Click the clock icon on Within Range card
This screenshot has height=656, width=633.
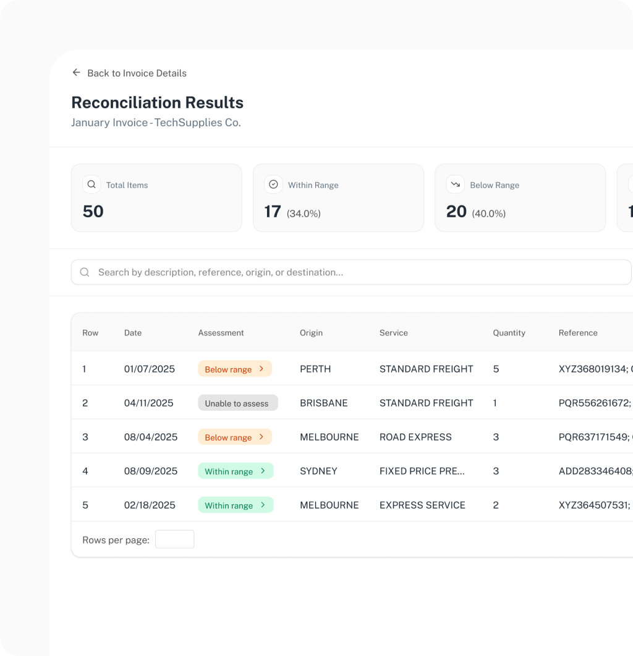coord(273,184)
